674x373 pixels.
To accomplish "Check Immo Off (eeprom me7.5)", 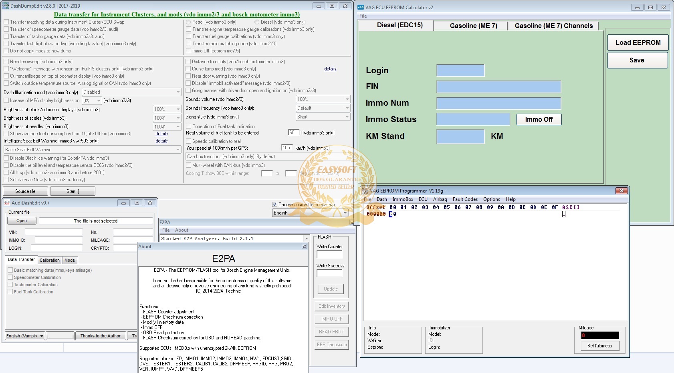I will tap(188, 51).
